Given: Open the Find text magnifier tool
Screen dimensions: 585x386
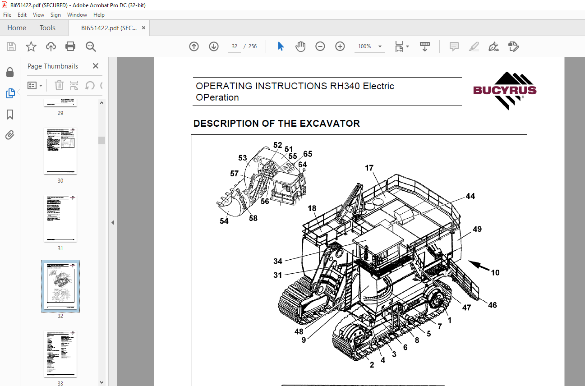Looking at the screenshot, I should (x=91, y=46).
